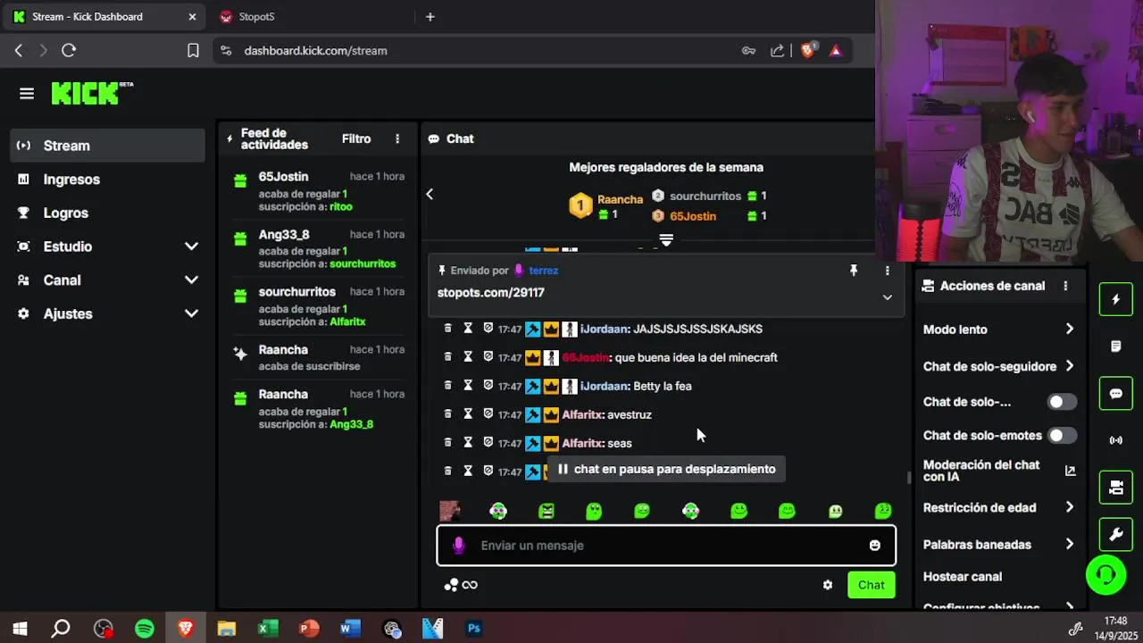The height and width of the screenshot is (643, 1143).
Task: Toggle the chat bubble panel in right rail
Action: [x=1115, y=394]
